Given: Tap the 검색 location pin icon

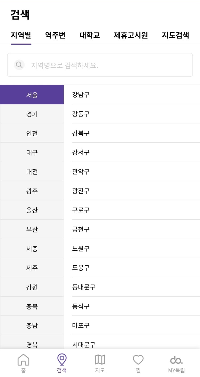Looking at the screenshot, I should pyautogui.click(x=62, y=360).
